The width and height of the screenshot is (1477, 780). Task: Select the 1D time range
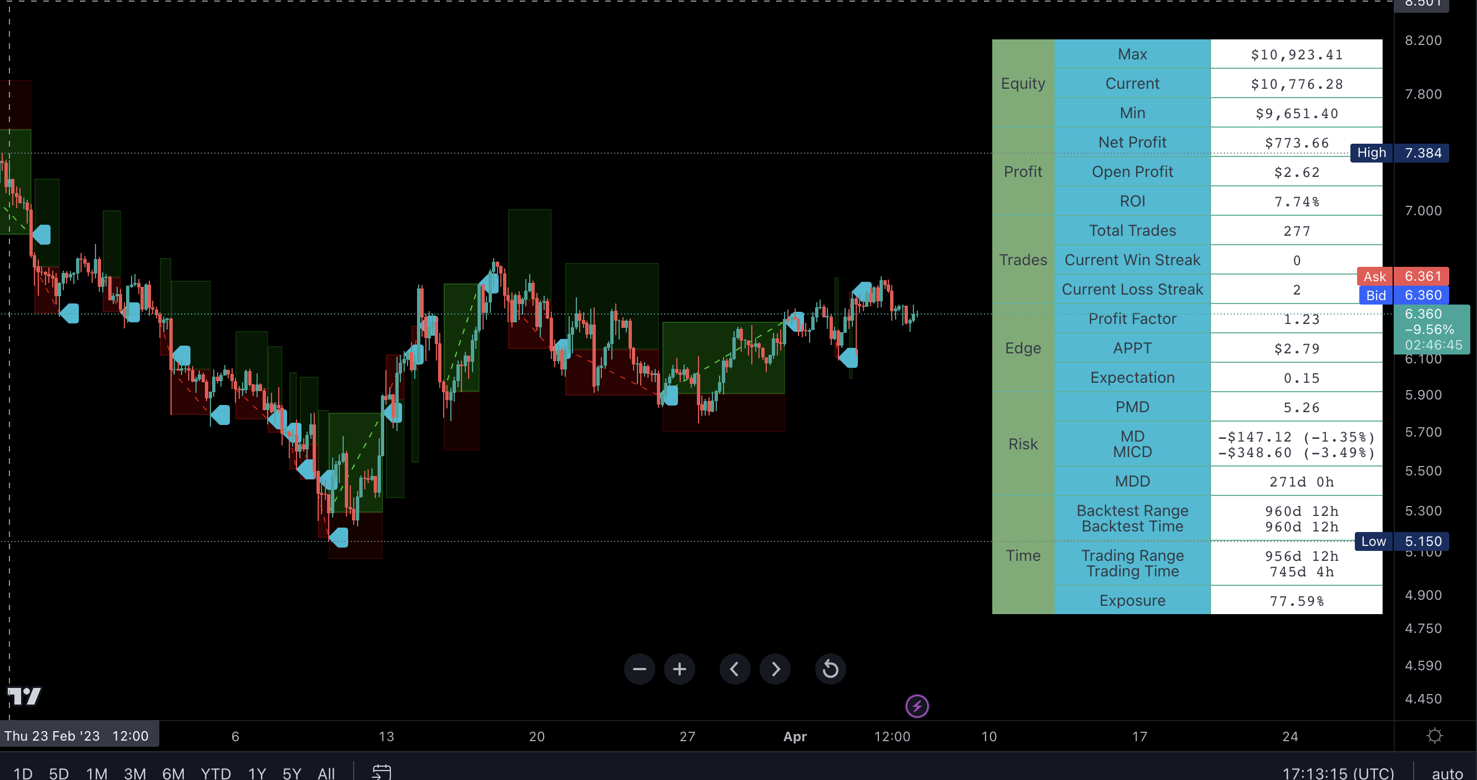coord(22,773)
